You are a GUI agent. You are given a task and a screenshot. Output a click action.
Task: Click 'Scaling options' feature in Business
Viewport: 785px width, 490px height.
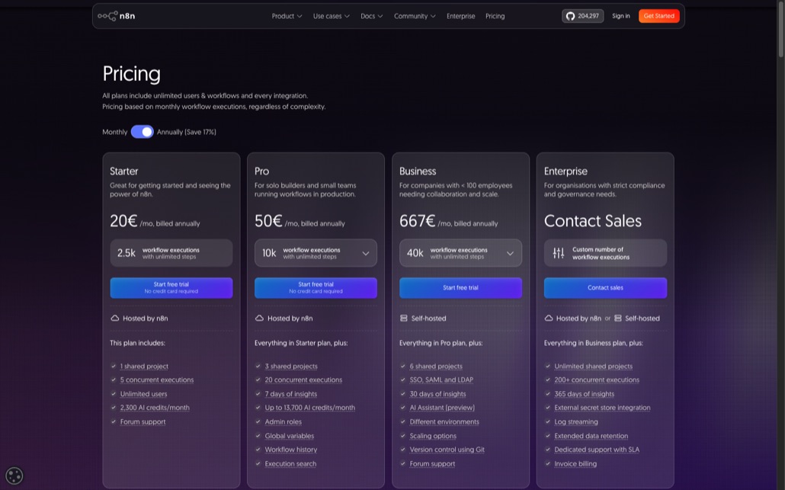click(433, 436)
